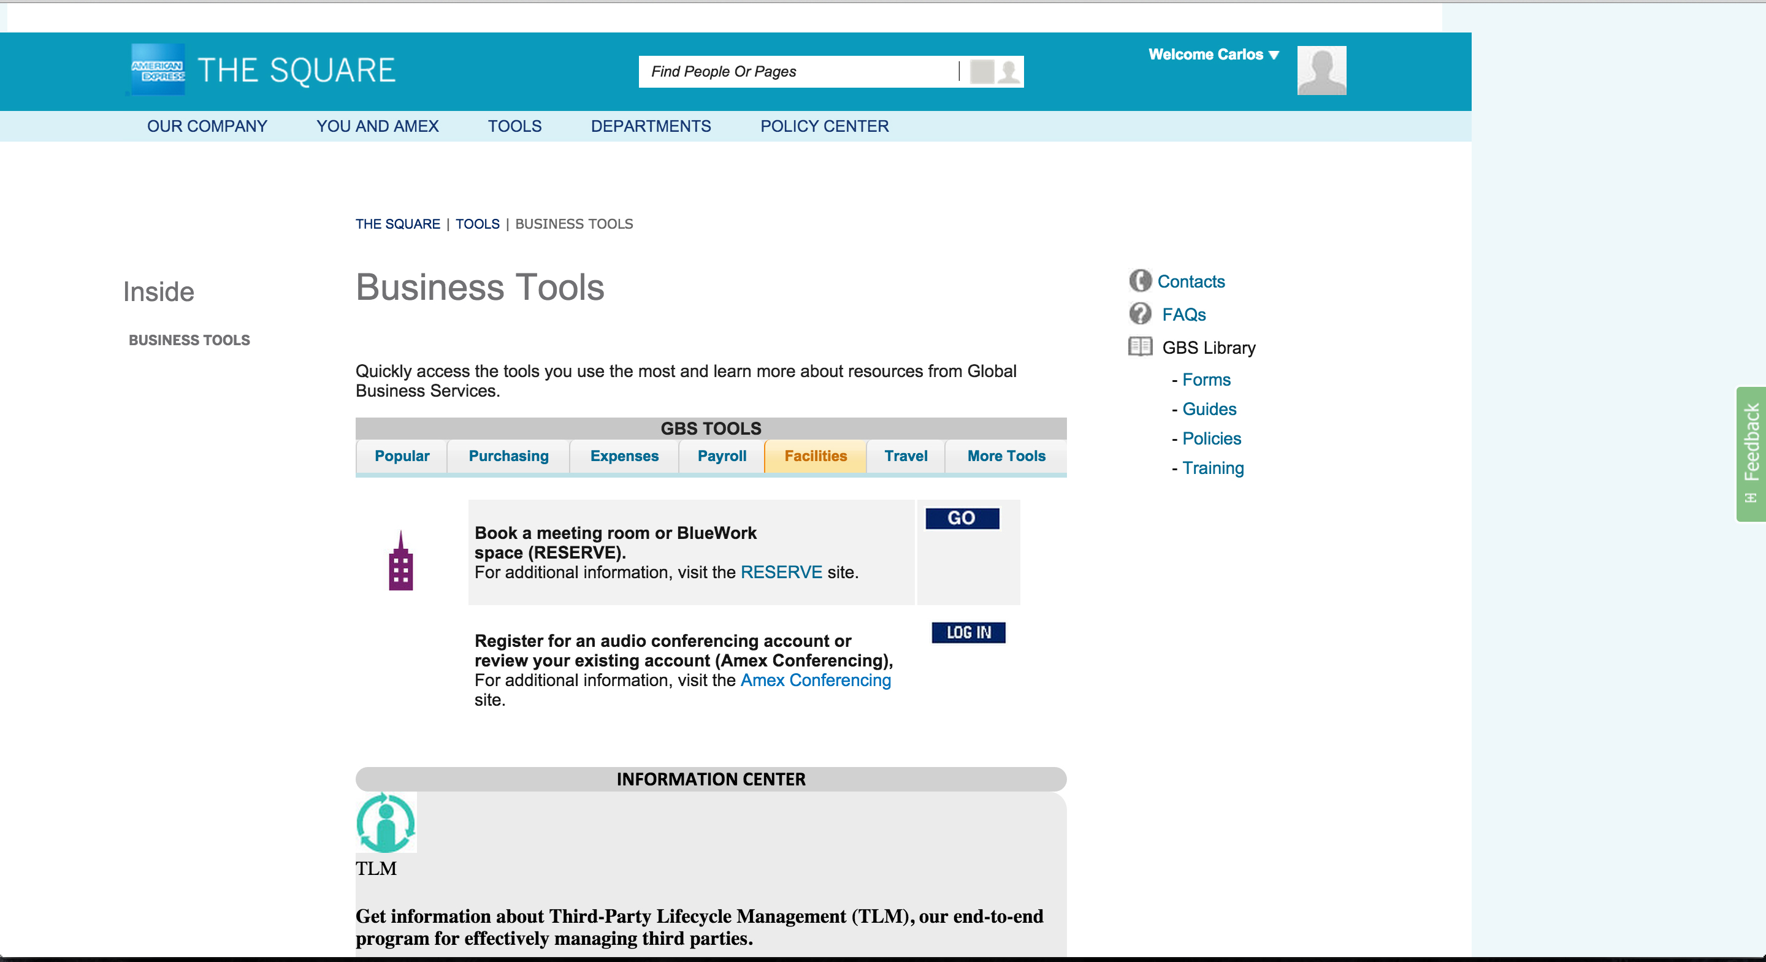Open Guides in GBS Library
The width and height of the screenshot is (1766, 962).
click(1209, 410)
